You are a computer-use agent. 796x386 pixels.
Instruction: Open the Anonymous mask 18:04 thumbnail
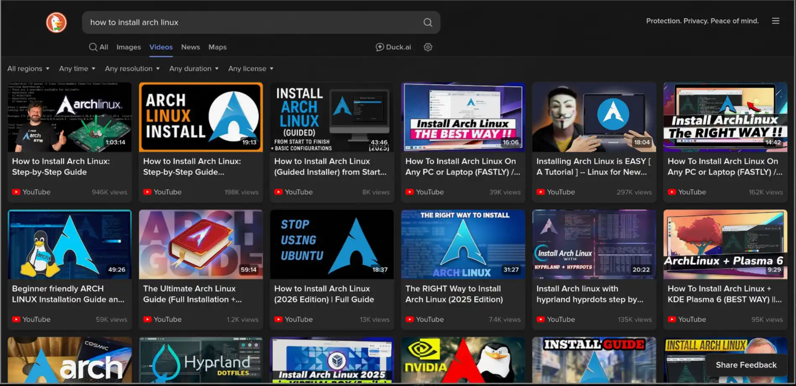(x=594, y=117)
